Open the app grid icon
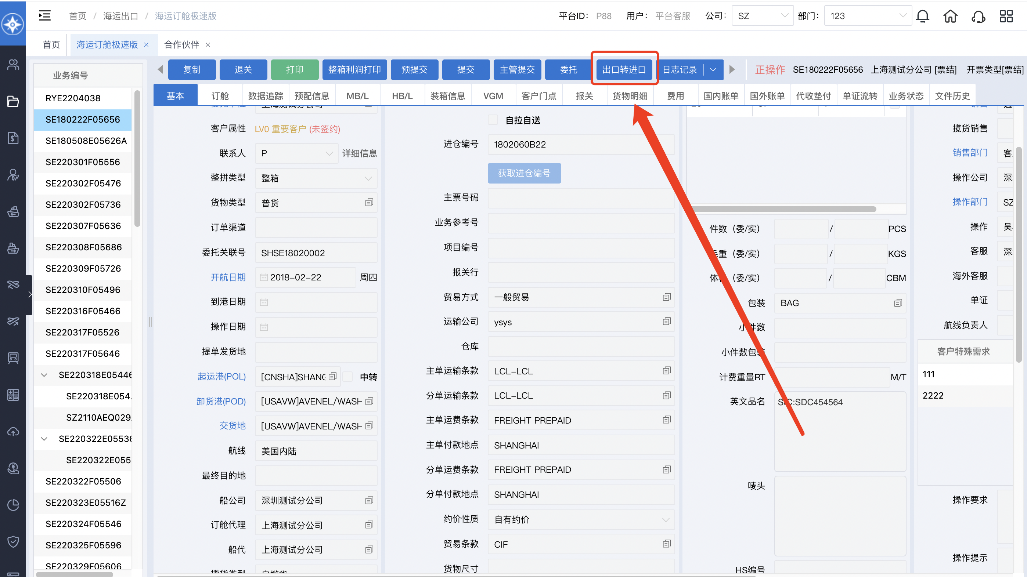The image size is (1027, 577). pos(1006,16)
